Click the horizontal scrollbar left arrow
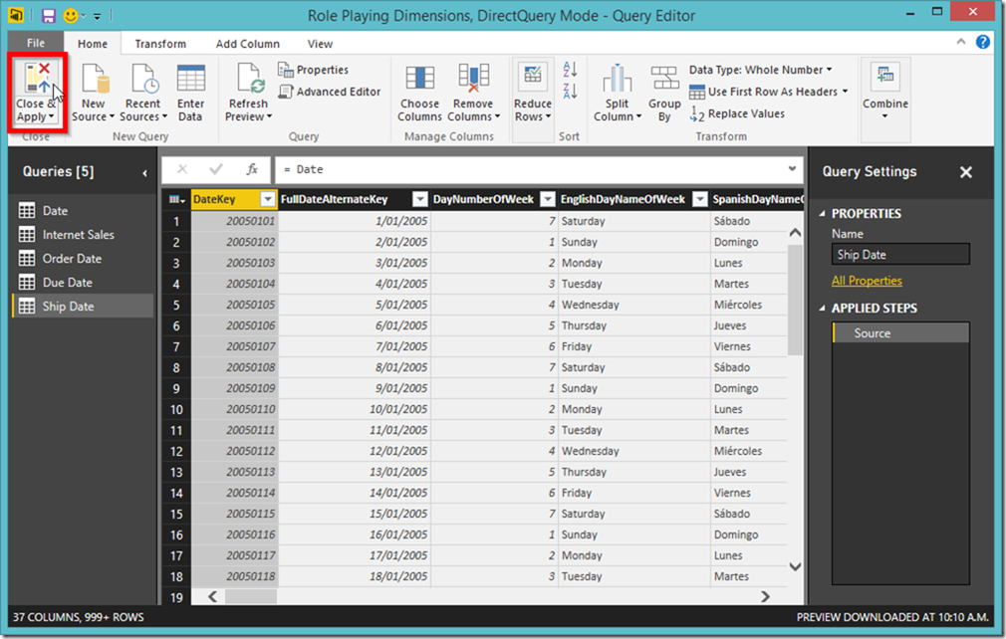This screenshot has height=639, width=1006. tap(212, 597)
